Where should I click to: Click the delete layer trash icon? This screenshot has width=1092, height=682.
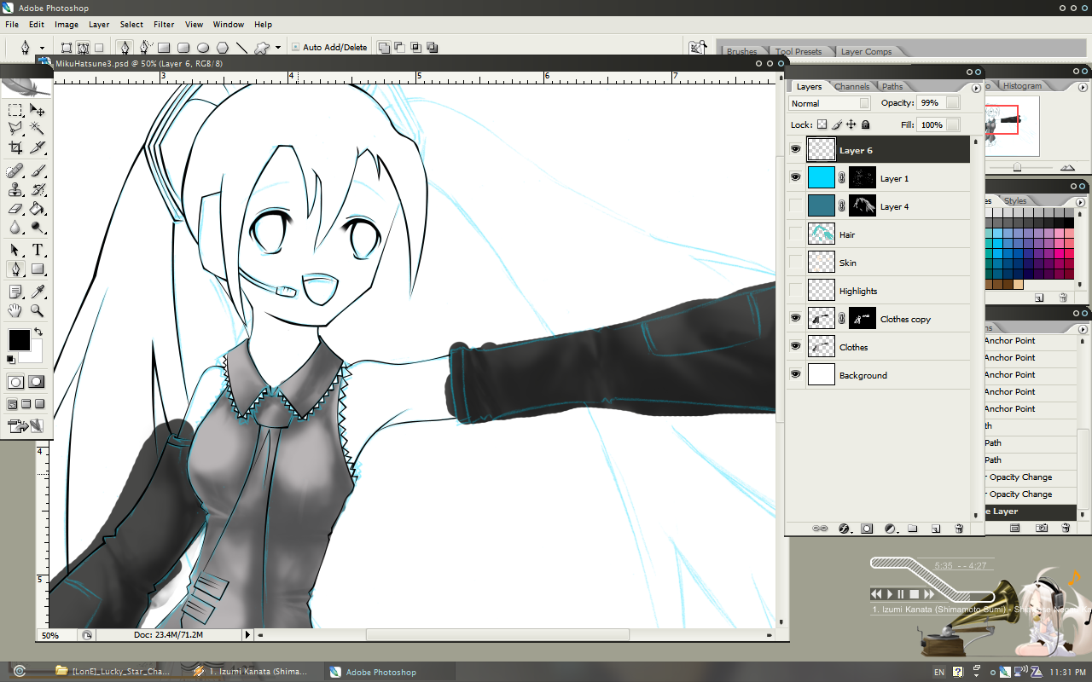pyautogui.click(x=959, y=529)
